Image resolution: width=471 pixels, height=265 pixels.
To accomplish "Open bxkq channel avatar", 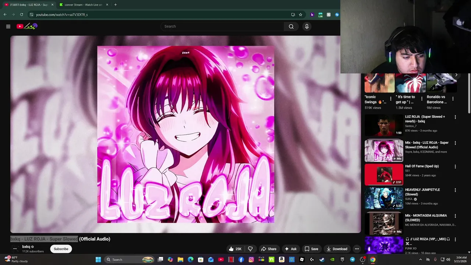I will [15, 249].
